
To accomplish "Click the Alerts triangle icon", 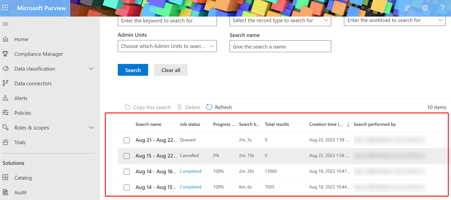I will tap(5, 98).
